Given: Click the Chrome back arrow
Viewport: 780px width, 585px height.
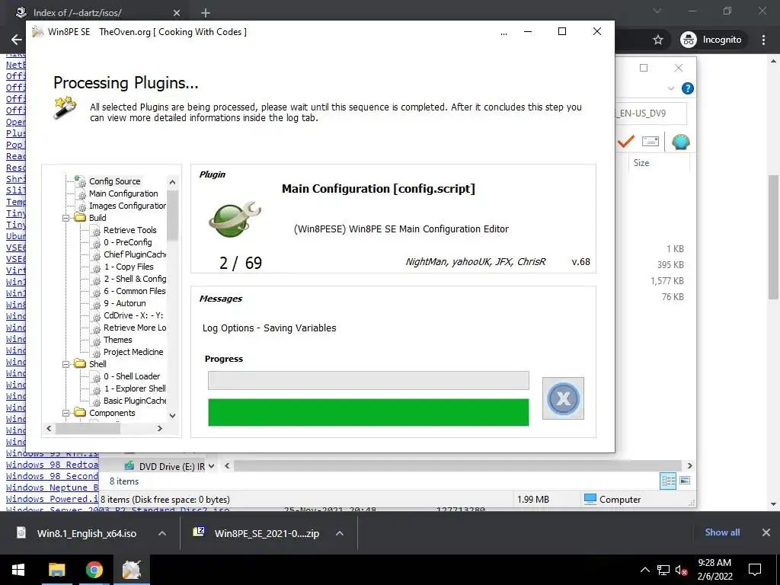Looking at the screenshot, I should [x=17, y=40].
